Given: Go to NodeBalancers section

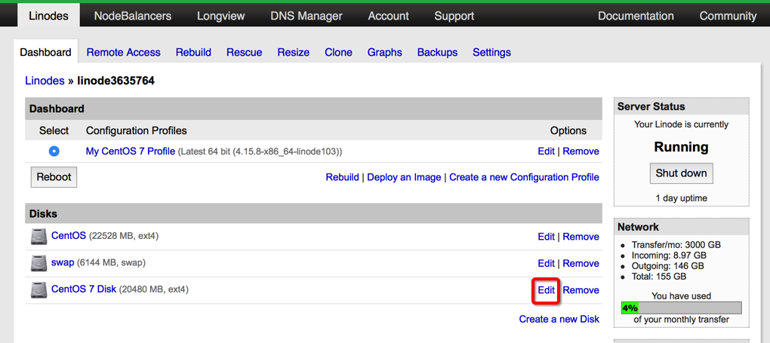Looking at the screenshot, I should pos(133,16).
